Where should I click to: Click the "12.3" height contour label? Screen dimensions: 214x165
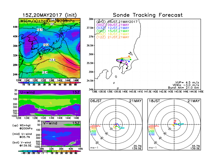52,60
